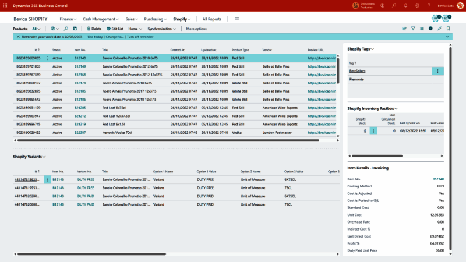466x262 pixels.
Task: Expand the Shopify Tags section chevron
Action: pyautogui.click(x=372, y=49)
